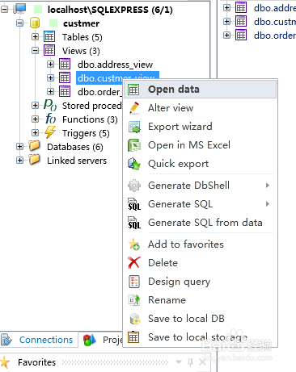Choose Design query entry
The image size is (296, 372).
201,282
